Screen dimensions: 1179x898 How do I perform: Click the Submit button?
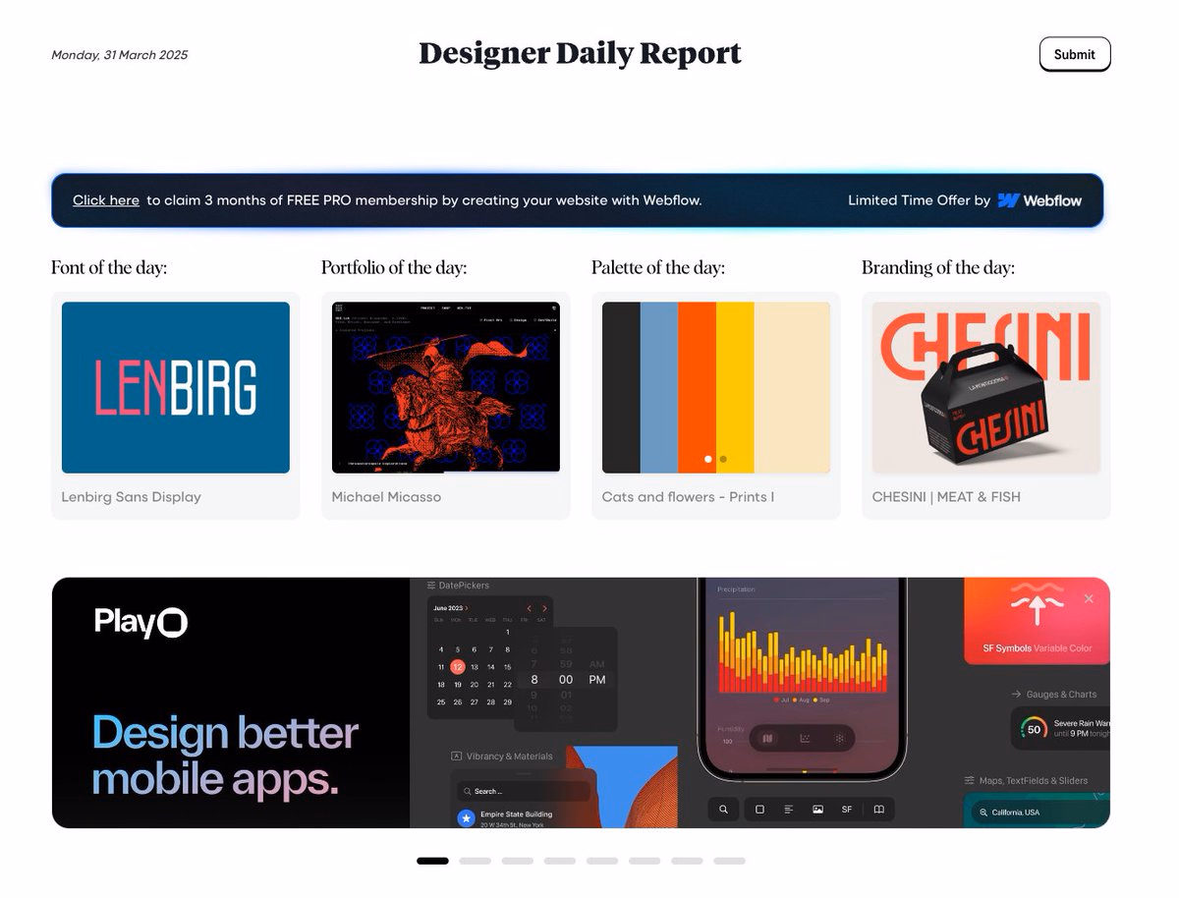pos(1075,54)
